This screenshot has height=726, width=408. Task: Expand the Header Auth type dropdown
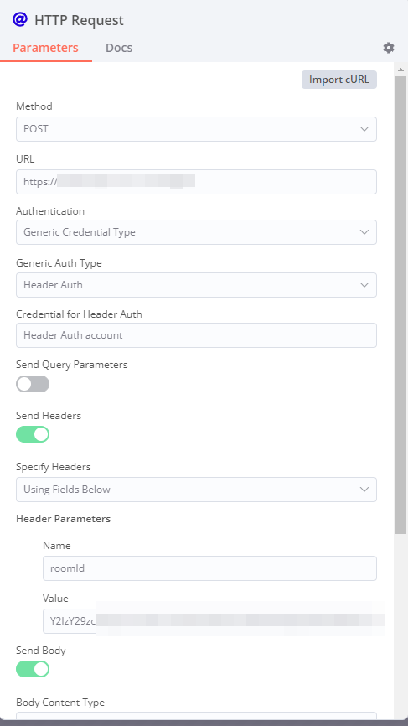pos(196,285)
